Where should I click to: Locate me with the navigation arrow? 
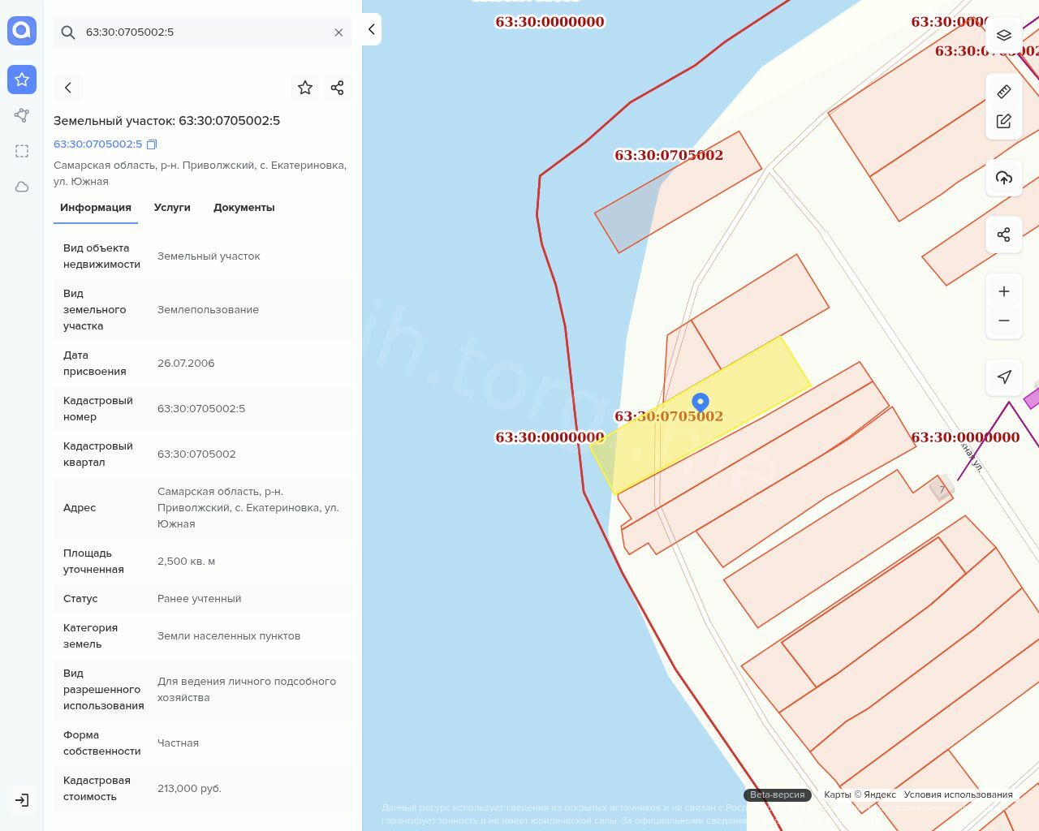(x=1004, y=377)
